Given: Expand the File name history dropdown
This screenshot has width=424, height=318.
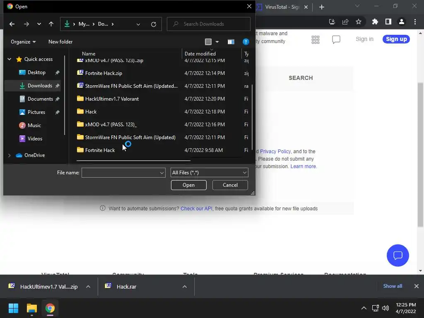Looking at the screenshot, I should tap(162, 173).
